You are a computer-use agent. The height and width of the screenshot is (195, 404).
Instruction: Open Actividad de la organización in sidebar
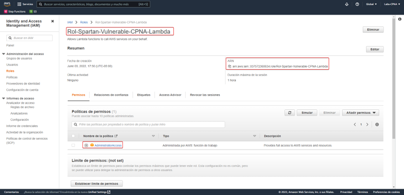tap(25, 132)
